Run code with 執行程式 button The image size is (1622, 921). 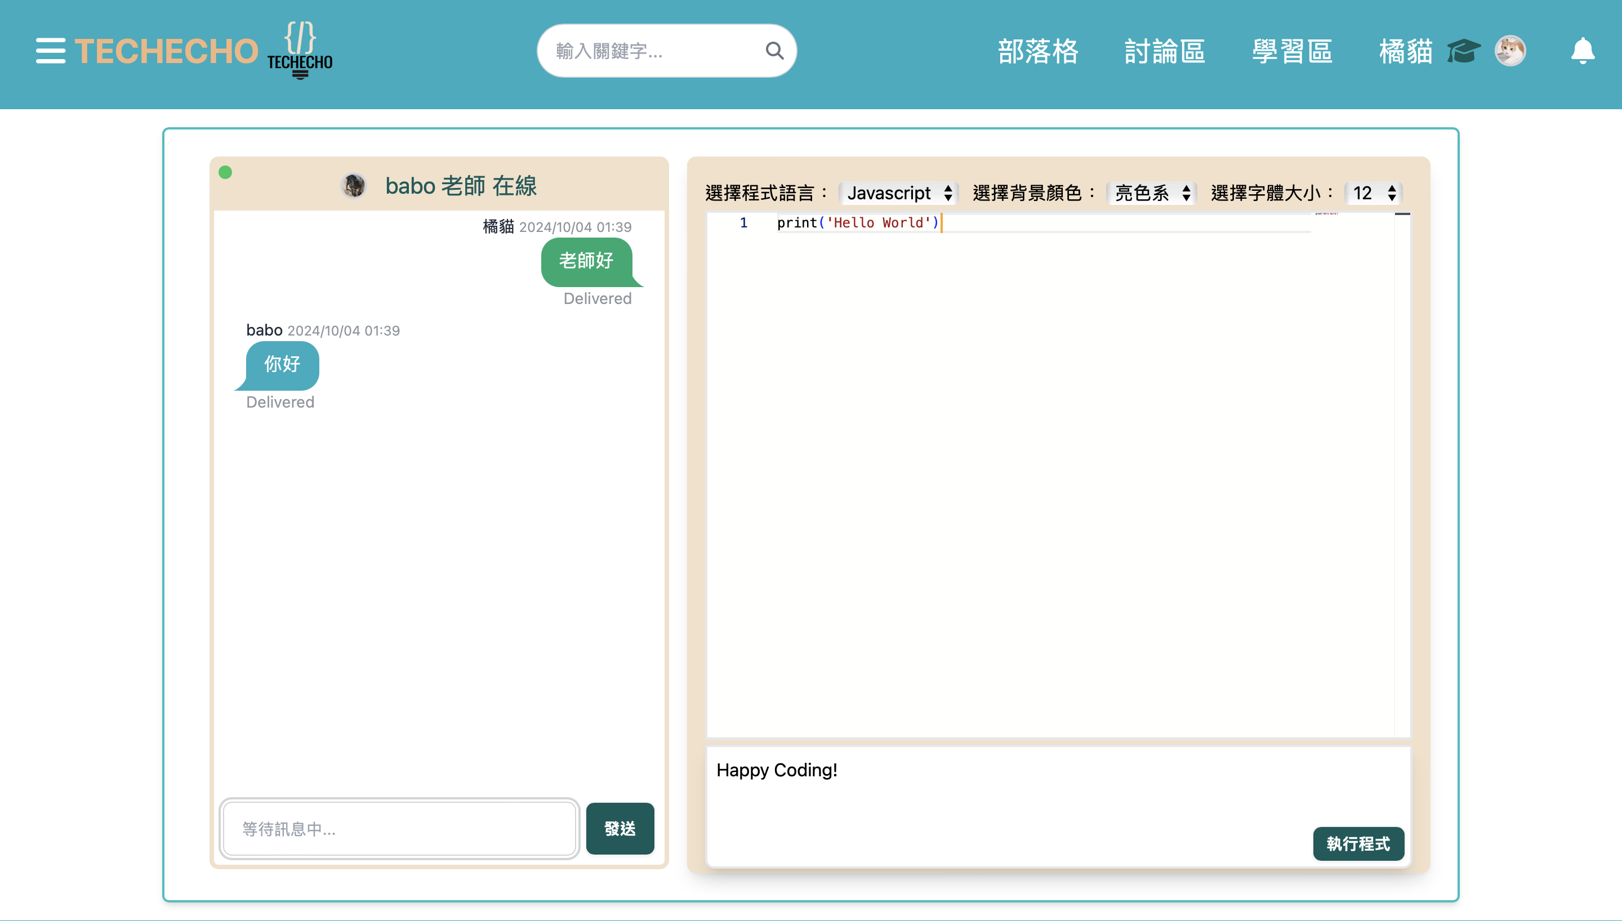tap(1358, 843)
